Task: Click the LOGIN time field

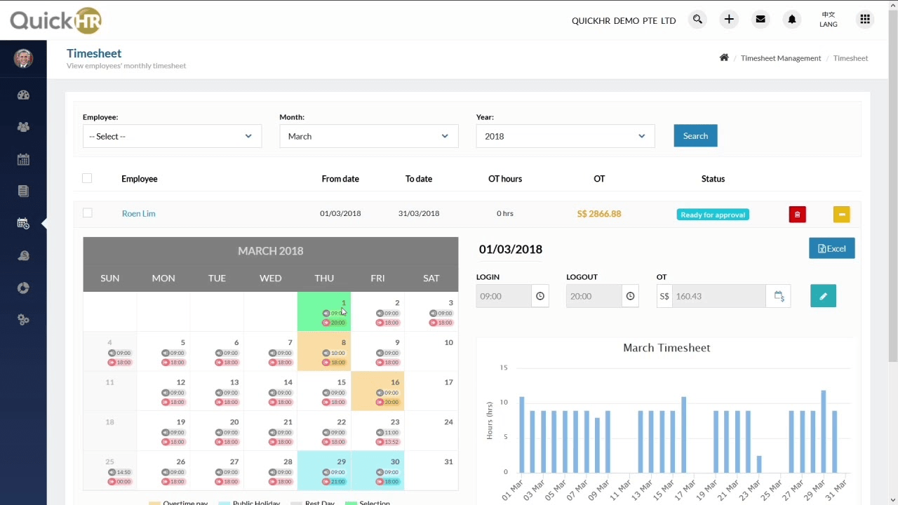Action: tap(504, 296)
